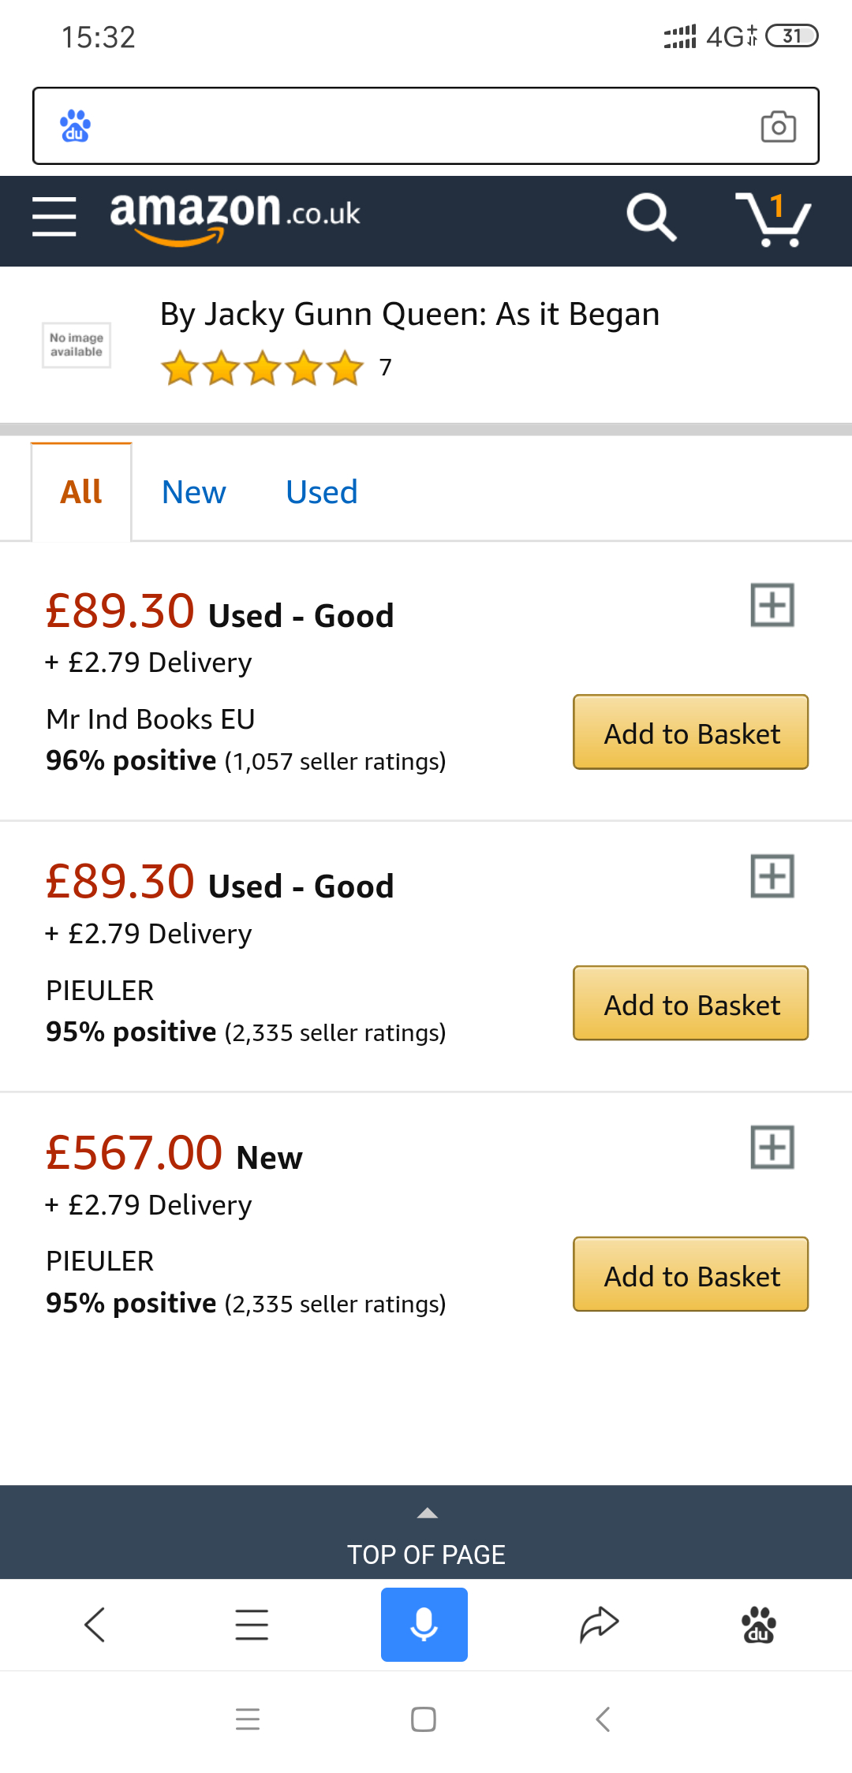This screenshot has height=1773, width=852.
Task: Go back with browser back arrow
Action: click(x=95, y=1625)
